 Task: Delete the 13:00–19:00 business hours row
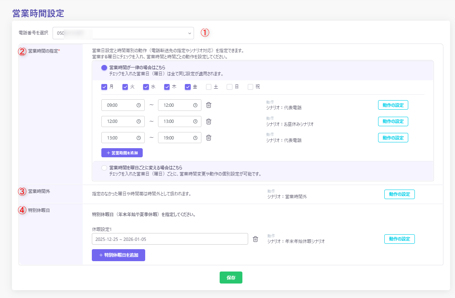(209, 138)
